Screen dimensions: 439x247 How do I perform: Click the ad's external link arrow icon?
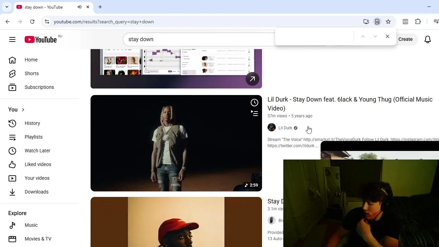(252, 79)
